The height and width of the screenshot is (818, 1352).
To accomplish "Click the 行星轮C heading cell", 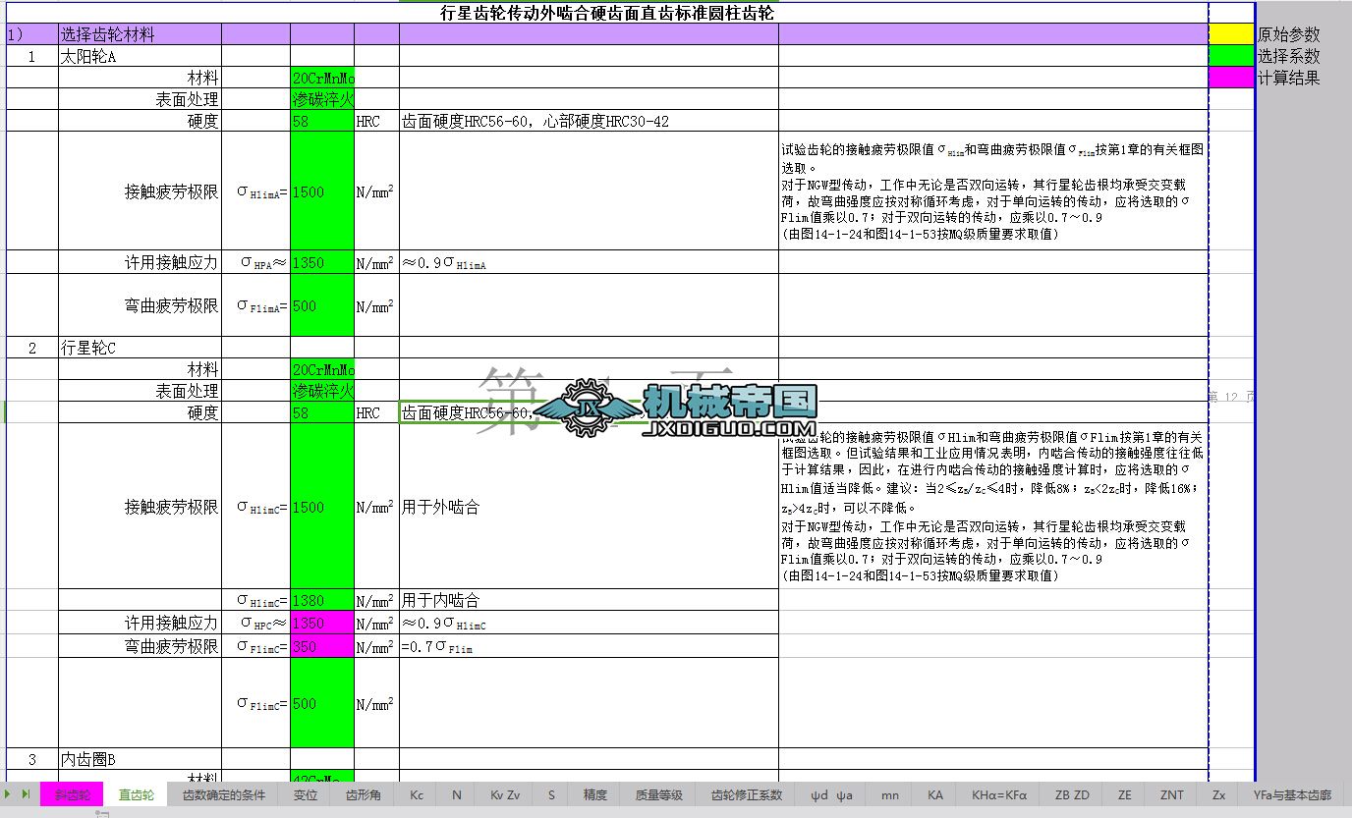I will (140, 348).
